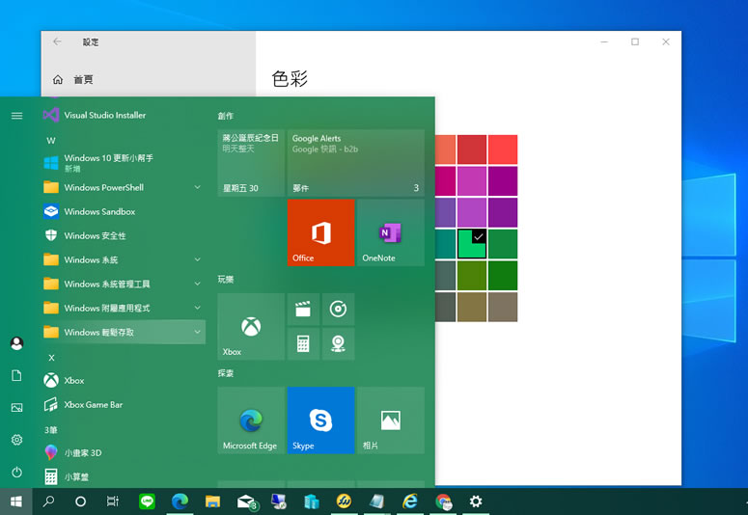This screenshot has width=748, height=515.
Task: Click the Windows Start button
Action: pos(16,501)
